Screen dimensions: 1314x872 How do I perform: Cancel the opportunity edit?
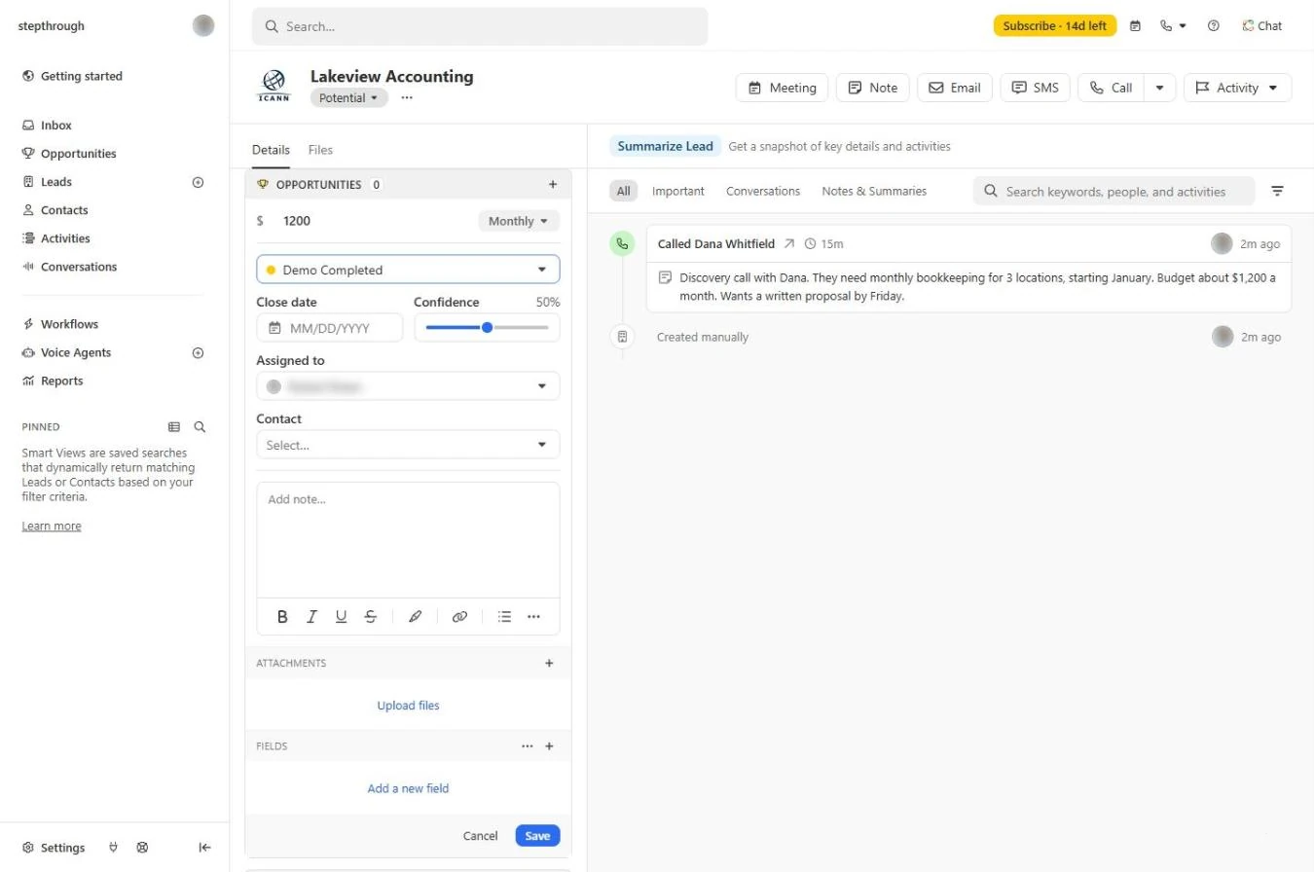[480, 835]
